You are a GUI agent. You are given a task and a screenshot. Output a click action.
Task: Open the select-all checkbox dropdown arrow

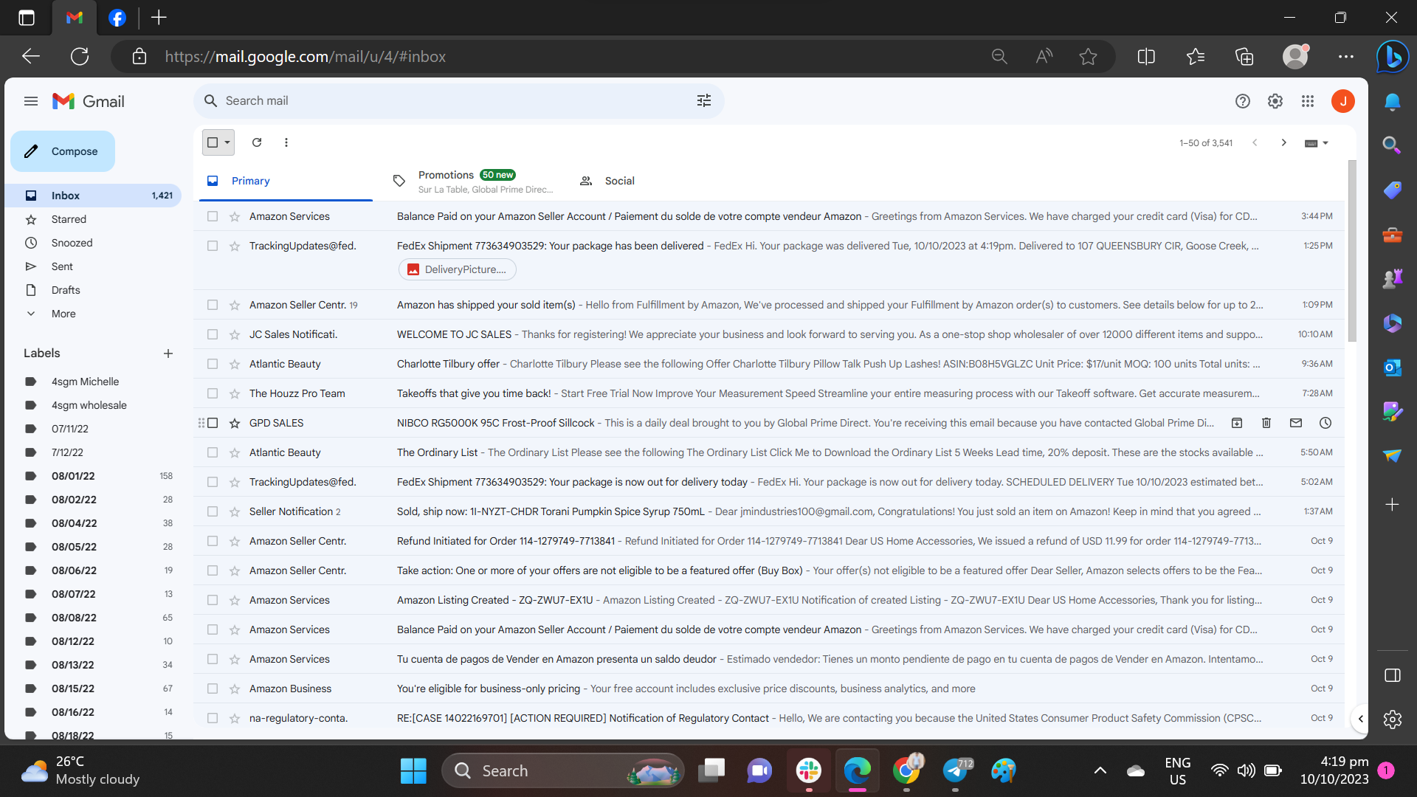pyautogui.click(x=227, y=142)
